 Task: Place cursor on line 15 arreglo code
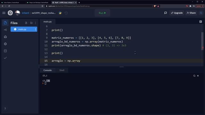66,61
